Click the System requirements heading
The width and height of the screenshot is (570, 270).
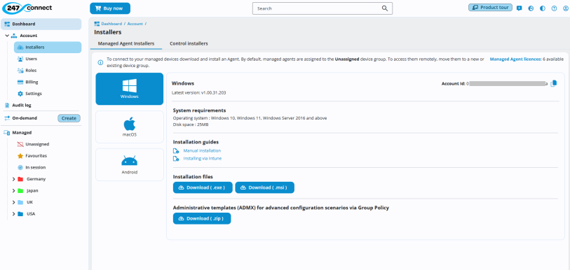click(200, 111)
